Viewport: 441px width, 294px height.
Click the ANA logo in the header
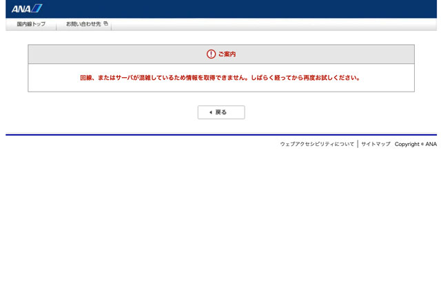[26, 8]
